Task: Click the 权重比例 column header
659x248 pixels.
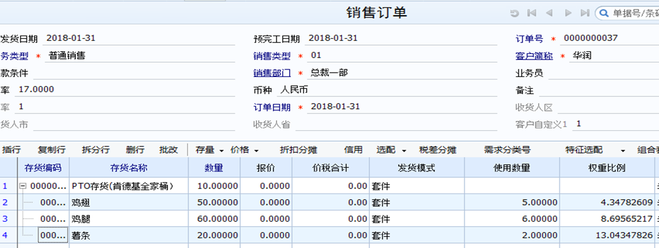Action: coord(607,168)
